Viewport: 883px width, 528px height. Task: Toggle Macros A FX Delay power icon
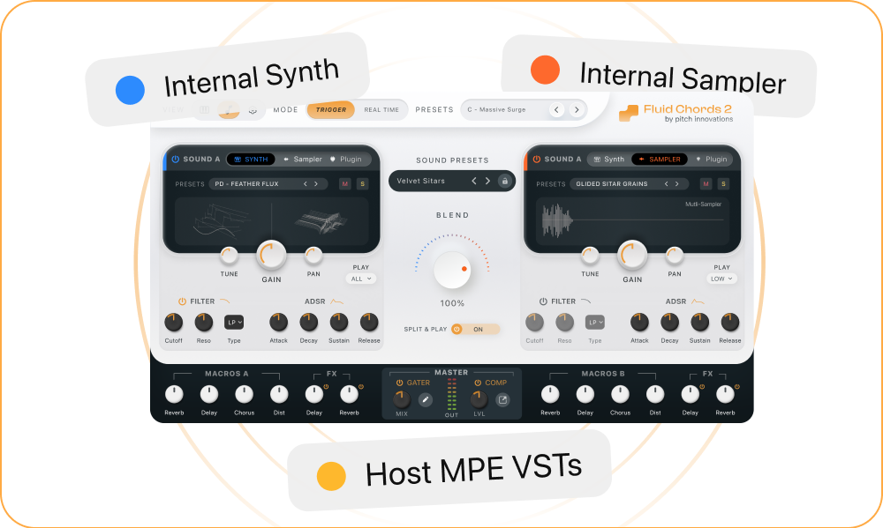pyautogui.click(x=326, y=386)
